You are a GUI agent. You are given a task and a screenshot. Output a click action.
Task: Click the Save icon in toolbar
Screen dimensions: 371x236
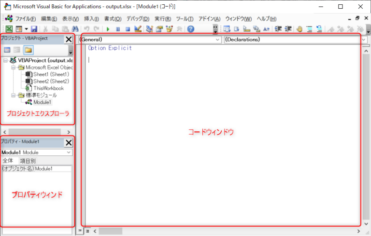click(x=34, y=29)
